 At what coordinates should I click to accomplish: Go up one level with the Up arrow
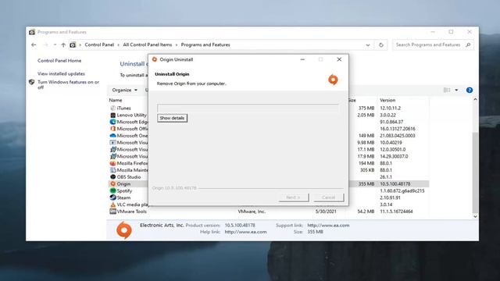(x=63, y=45)
